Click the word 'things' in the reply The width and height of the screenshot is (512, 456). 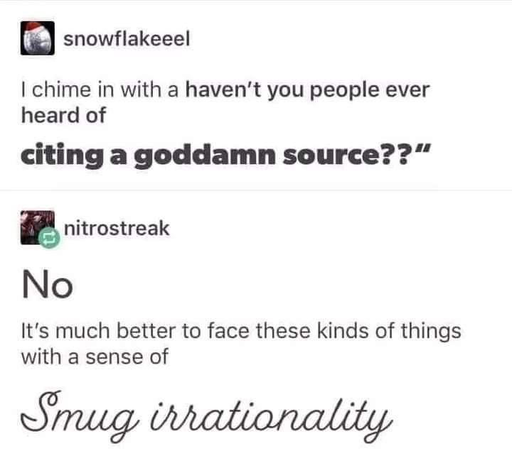[x=431, y=332]
